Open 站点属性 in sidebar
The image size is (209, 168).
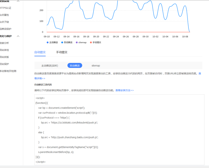point(4,15)
